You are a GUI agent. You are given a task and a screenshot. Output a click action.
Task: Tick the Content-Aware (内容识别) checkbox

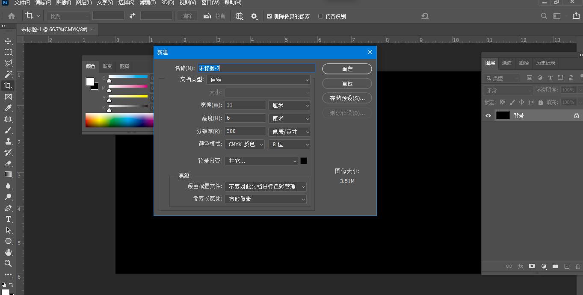[321, 16]
